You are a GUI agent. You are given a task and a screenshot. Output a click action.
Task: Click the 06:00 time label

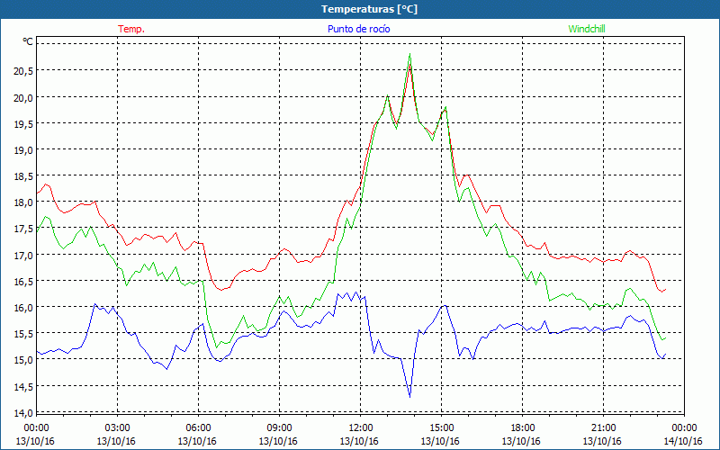coord(198,428)
